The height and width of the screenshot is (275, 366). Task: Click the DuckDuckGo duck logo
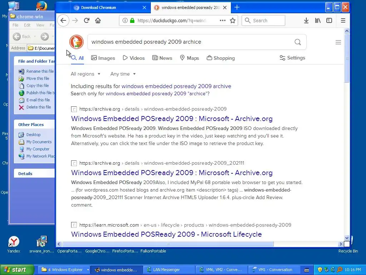click(x=76, y=42)
